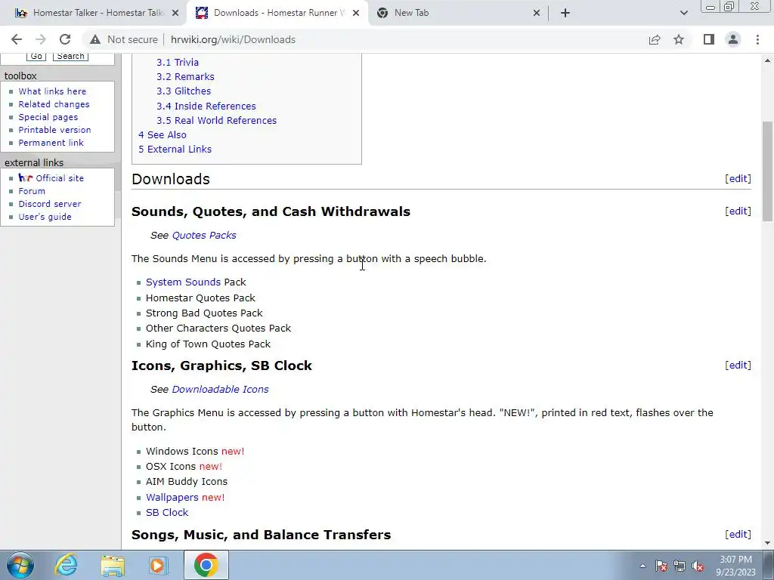Viewport: 774px width, 580px height.
Task: Jump to 3.5 Real World References
Action: click(x=216, y=120)
